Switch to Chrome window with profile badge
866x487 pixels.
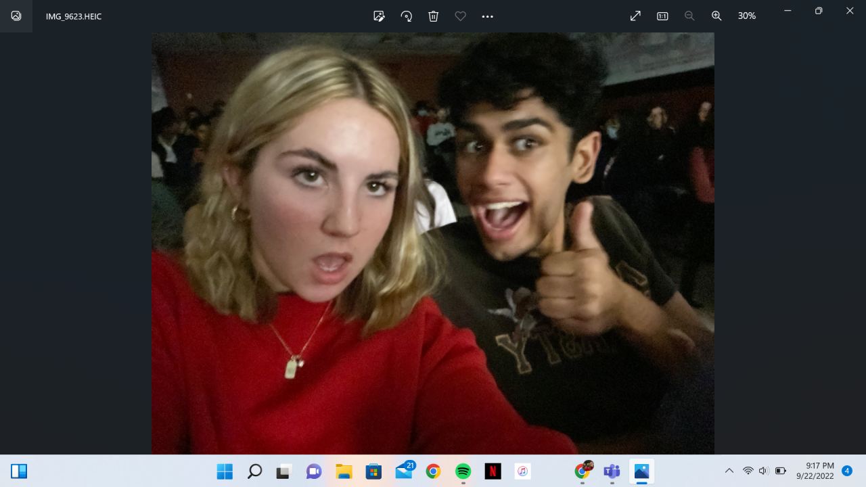583,470
